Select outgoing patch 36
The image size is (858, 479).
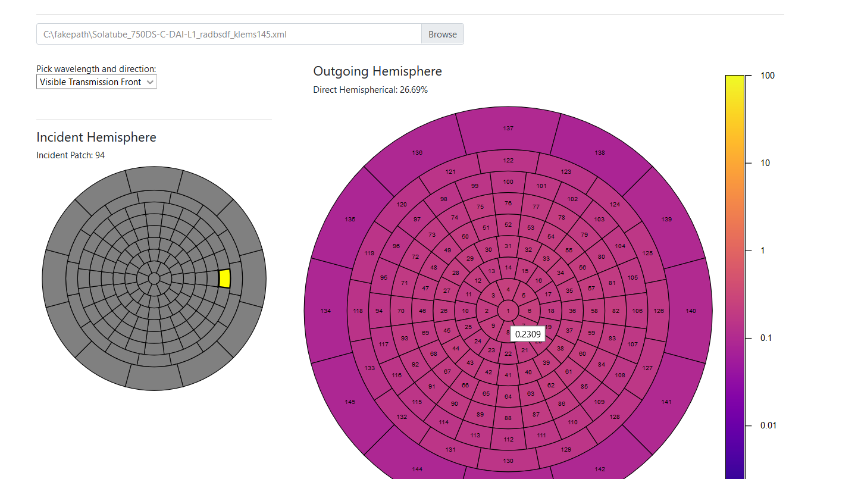[572, 311]
